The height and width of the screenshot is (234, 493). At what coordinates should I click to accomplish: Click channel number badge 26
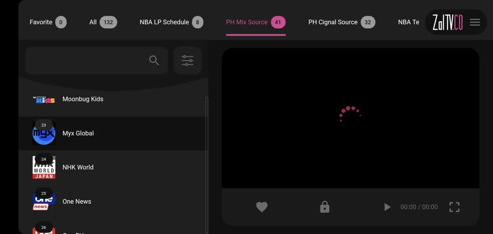pyautogui.click(x=44, y=227)
